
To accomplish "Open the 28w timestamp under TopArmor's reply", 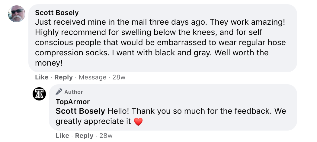I will tap(106, 136).
